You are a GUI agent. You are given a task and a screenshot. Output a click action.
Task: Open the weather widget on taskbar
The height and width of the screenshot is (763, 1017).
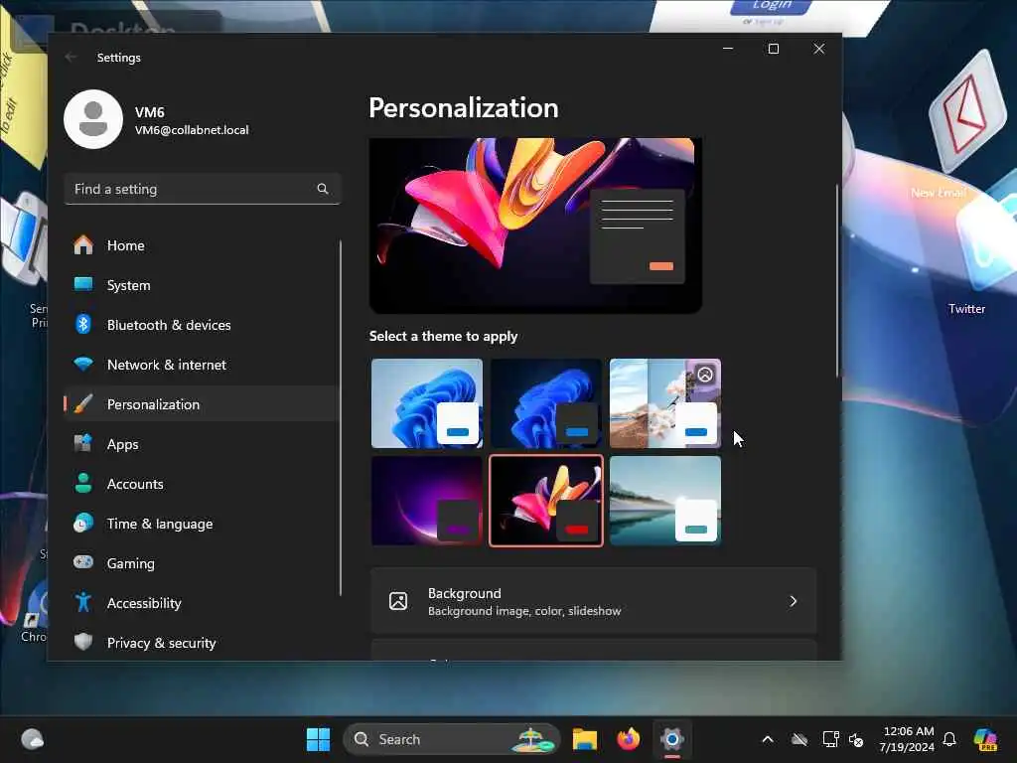pyautogui.click(x=32, y=739)
